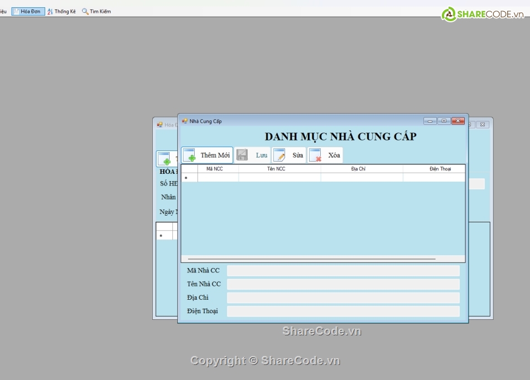Click the Điện Thoại input field
530x380 pixels.
tap(343, 311)
